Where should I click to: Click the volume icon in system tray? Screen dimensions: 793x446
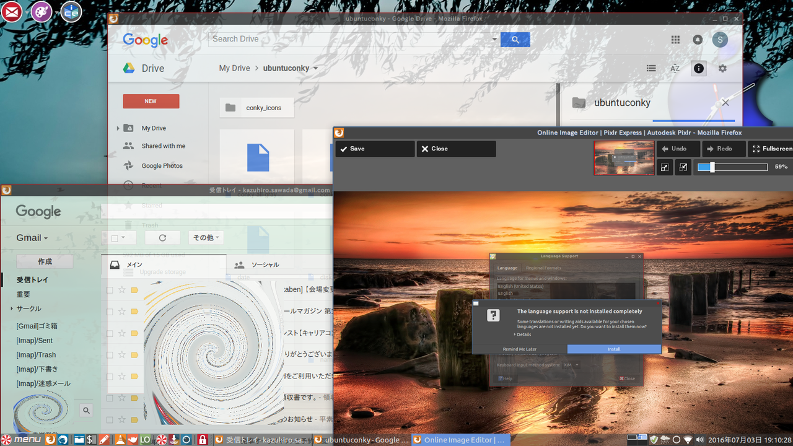[699, 440]
